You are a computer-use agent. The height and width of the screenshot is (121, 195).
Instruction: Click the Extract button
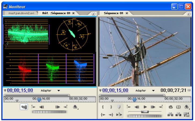pyautogui.click(x=178, y=114)
